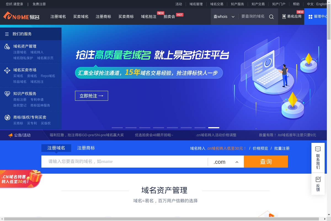331x221 pixels.
Task: Click the 域名资产管理 money bag icon
Action: (x=7, y=47)
